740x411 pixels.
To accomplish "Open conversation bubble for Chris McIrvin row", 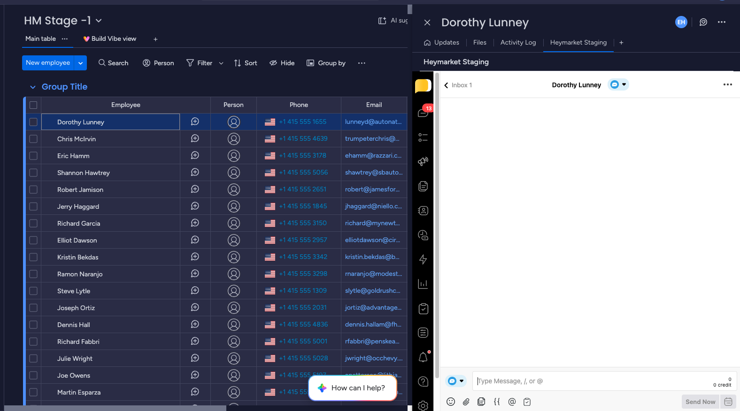I will (195, 138).
